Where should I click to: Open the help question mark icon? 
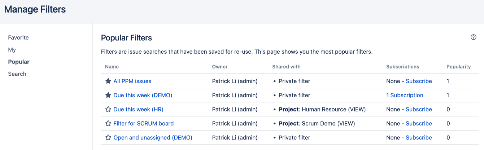[x=474, y=37]
